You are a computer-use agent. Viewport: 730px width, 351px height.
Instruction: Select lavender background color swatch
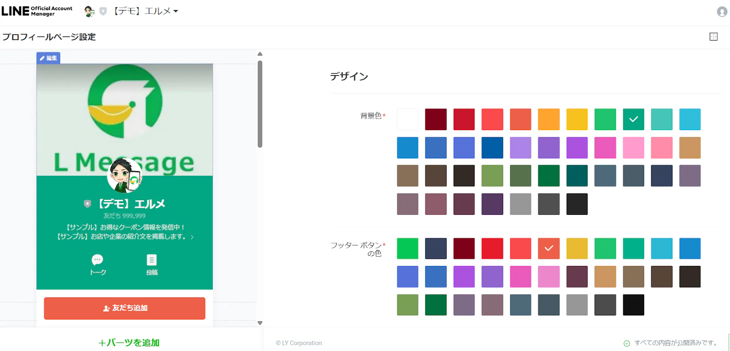pyautogui.click(x=521, y=148)
